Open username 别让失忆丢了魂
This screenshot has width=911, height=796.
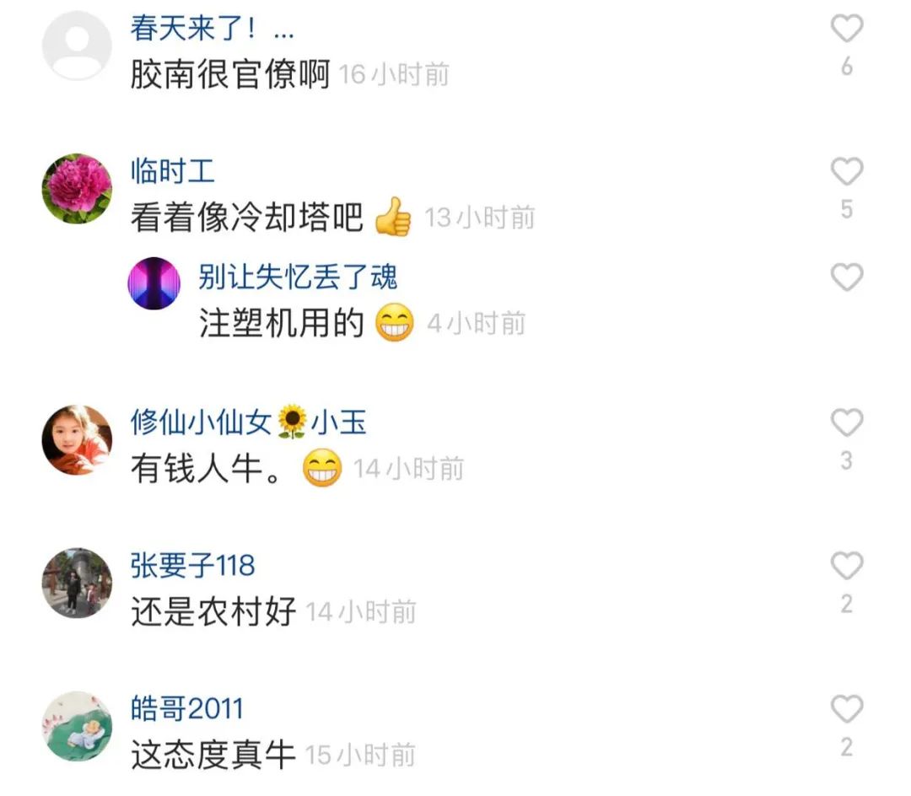click(298, 277)
